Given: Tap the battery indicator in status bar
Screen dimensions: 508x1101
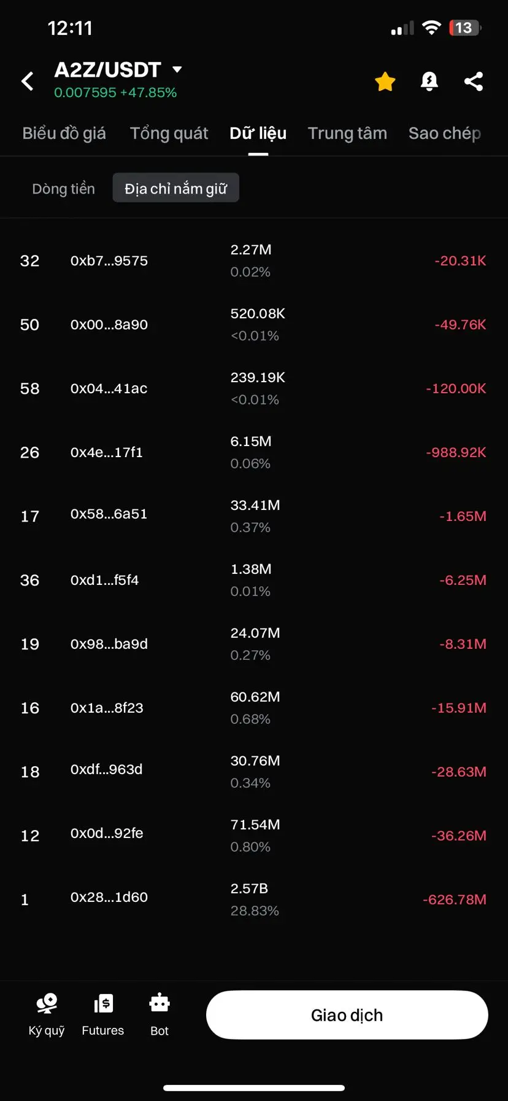Looking at the screenshot, I should coord(465,28).
